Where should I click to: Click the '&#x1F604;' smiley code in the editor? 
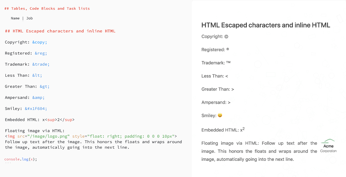point(36,109)
